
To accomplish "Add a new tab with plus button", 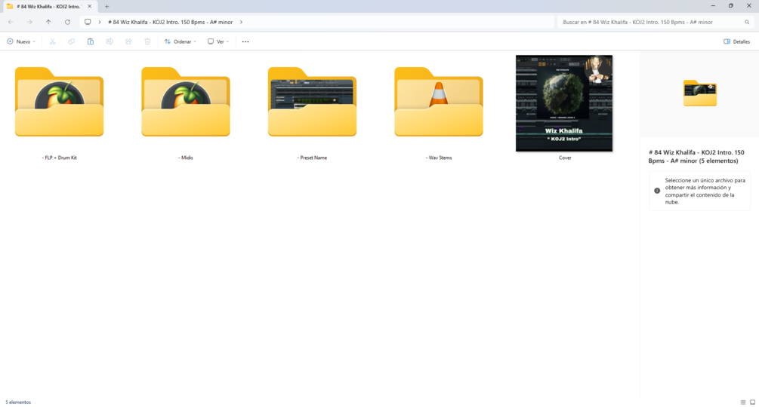I will (x=107, y=6).
